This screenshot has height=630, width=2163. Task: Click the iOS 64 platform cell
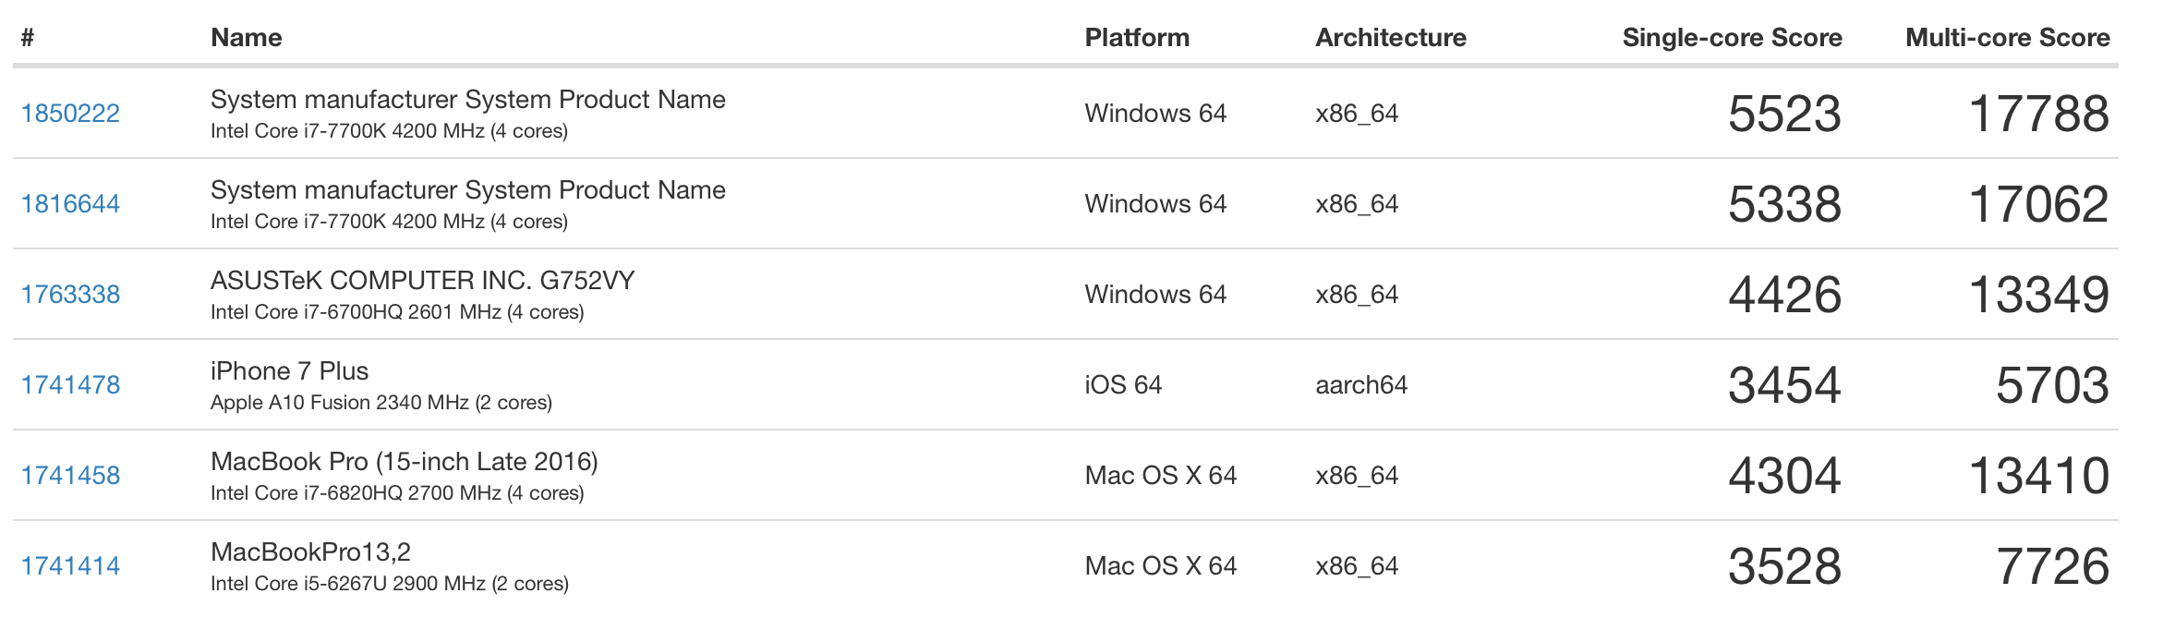(x=1122, y=385)
